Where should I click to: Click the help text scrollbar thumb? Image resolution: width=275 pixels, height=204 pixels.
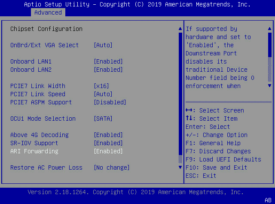click(x=269, y=45)
